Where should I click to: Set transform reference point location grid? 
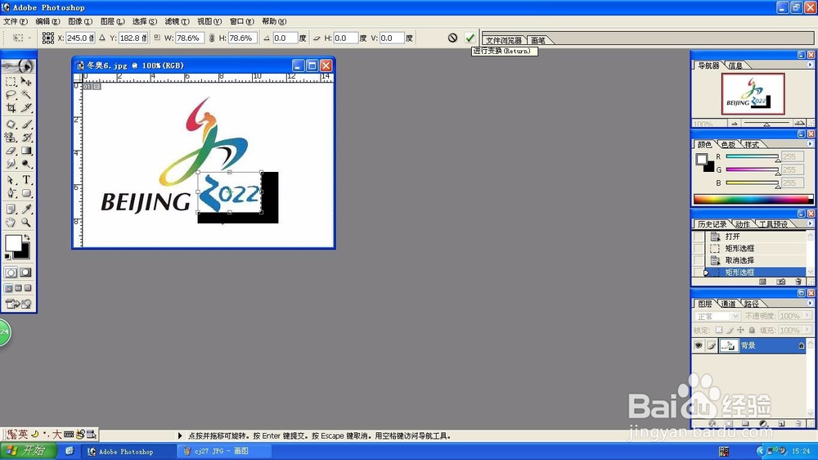coord(48,38)
